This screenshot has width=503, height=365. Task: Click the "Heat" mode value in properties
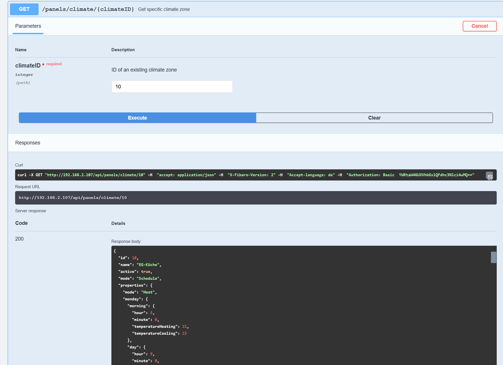tap(148, 292)
